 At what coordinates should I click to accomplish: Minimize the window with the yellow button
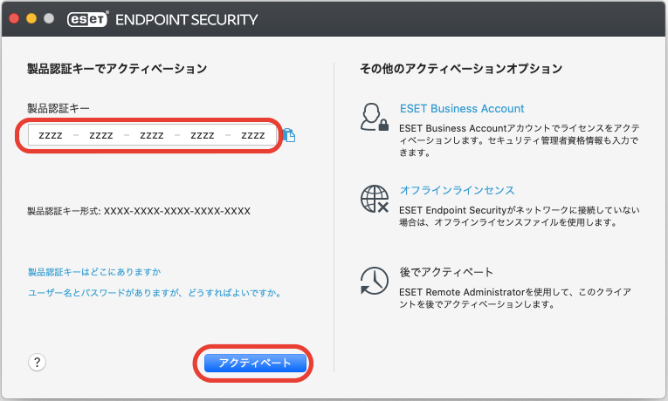pyautogui.click(x=31, y=17)
